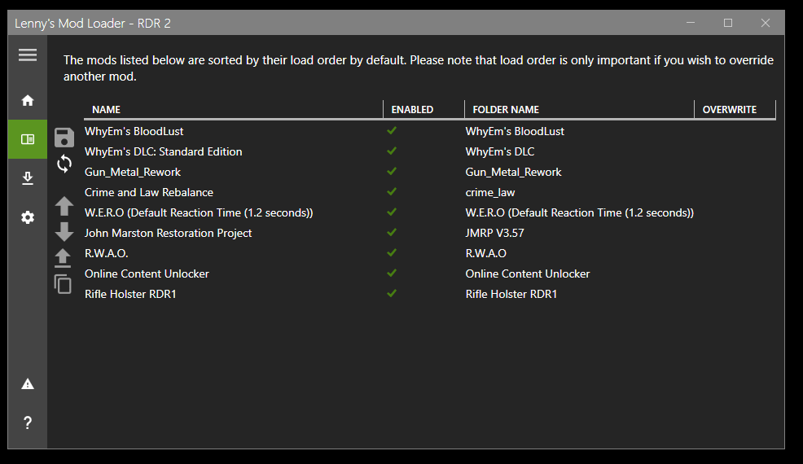803x464 pixels.
Task: Select the John Marston Restoration Project row
Action: coord(169,233)
